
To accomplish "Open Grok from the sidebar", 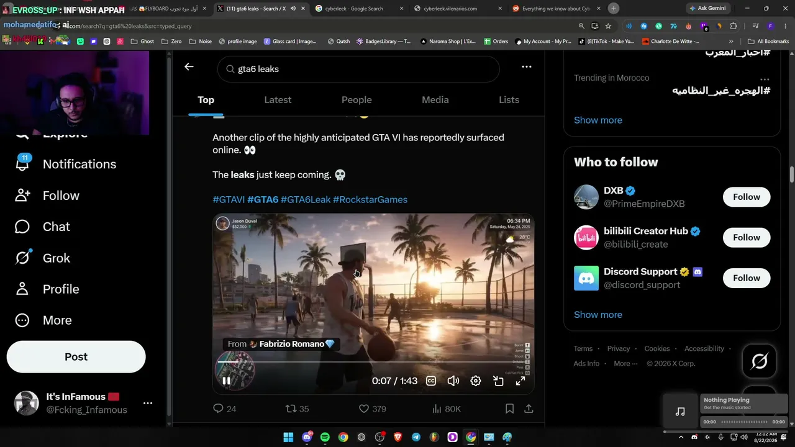I will pyautogui.click(x=42, y=258).
